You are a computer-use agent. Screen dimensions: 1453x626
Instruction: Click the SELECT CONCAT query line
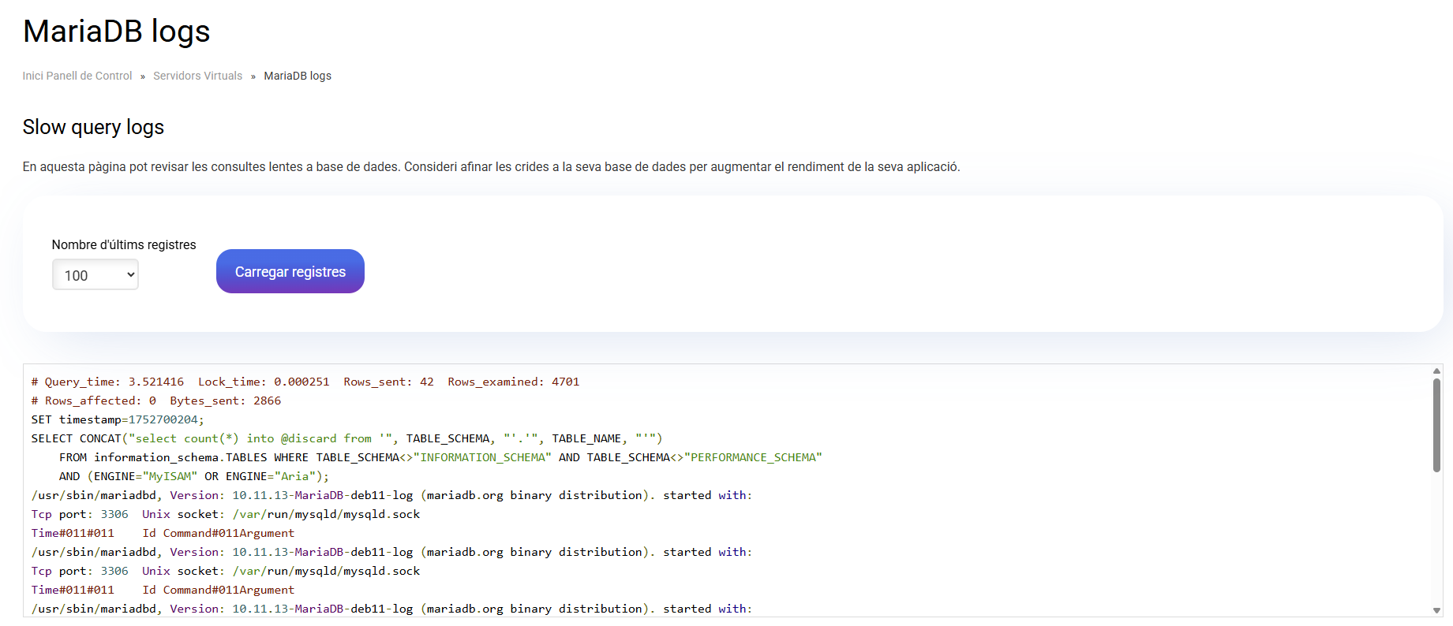click(346, 438)
